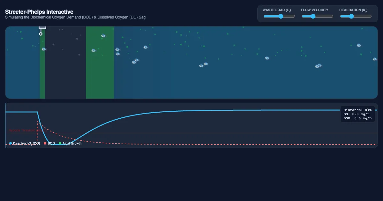
Task: Click the green Algal Growth legend dot
Action: [x=60, y=144]
